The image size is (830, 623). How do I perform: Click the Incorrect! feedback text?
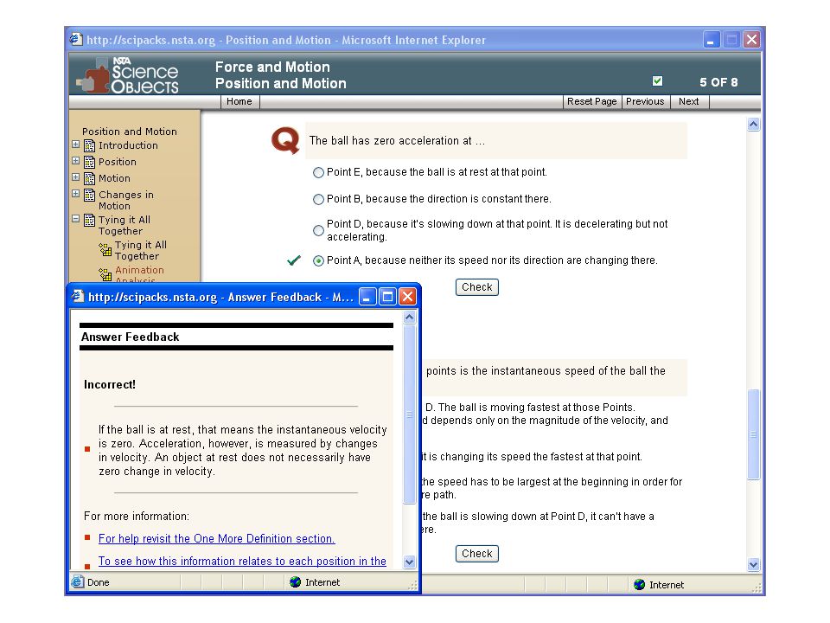[x=110, y=384]
